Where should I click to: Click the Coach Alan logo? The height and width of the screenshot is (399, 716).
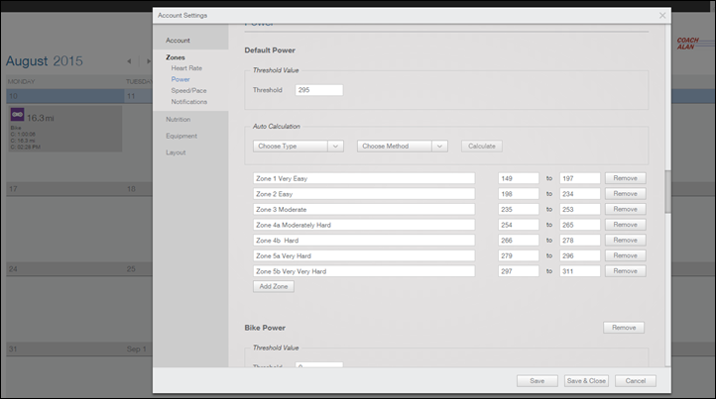tap(688, 44)
